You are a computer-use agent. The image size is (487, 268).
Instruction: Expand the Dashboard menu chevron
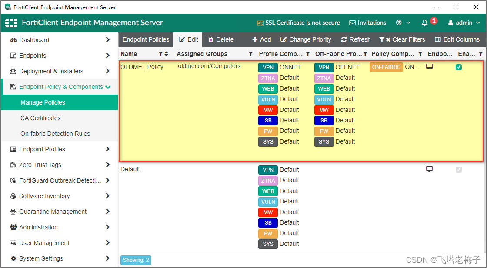coord(107,39)
